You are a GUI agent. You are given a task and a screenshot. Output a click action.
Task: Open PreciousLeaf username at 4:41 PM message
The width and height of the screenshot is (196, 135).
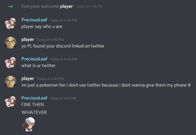[x=34, y=98]
